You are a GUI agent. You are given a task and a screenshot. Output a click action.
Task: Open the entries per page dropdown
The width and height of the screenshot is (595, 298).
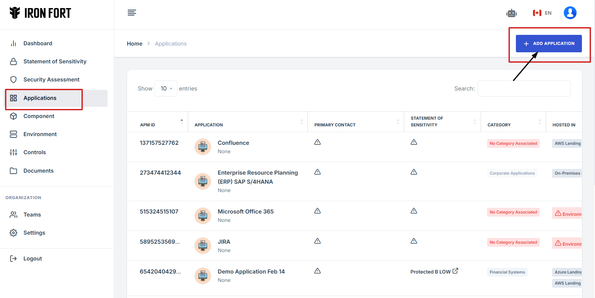[x=166, y=88]
